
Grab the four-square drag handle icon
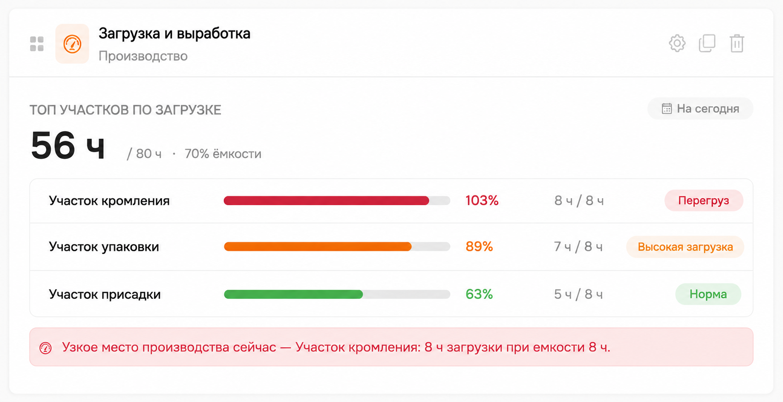37,44
